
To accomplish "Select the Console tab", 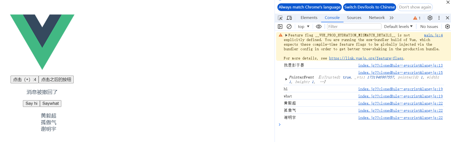I will pos(332,18).
